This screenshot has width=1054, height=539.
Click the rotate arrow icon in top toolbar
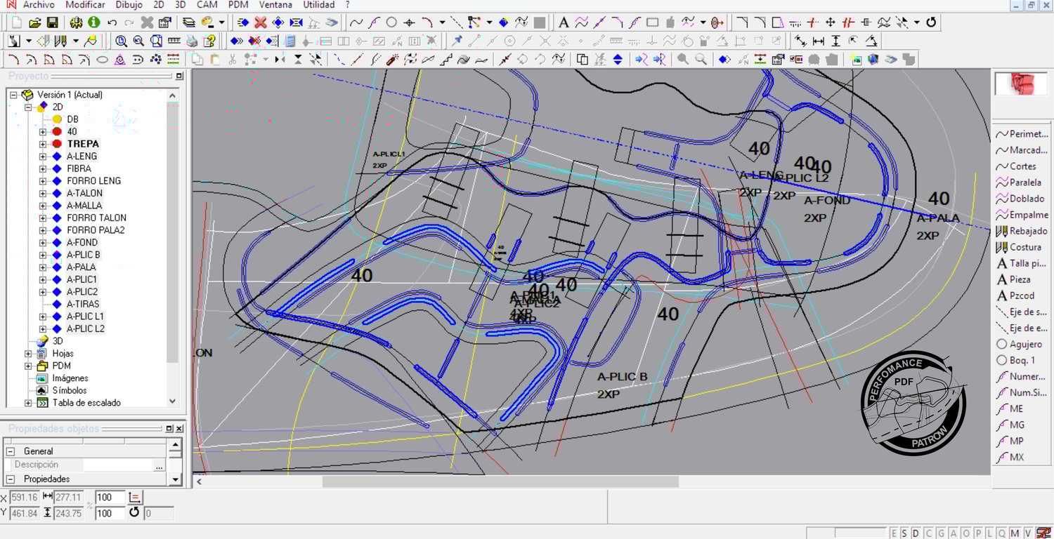tap(931, 22)
